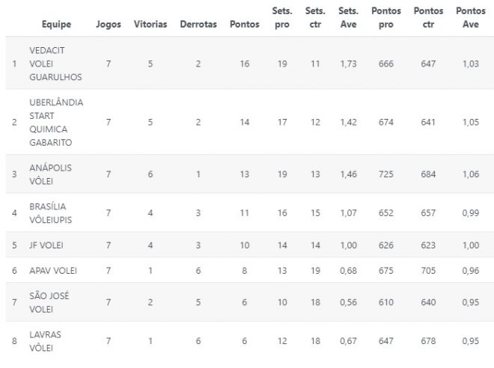Click Anápolis Vôlei's 725 Pontos pro value

[x=386, y=174]
